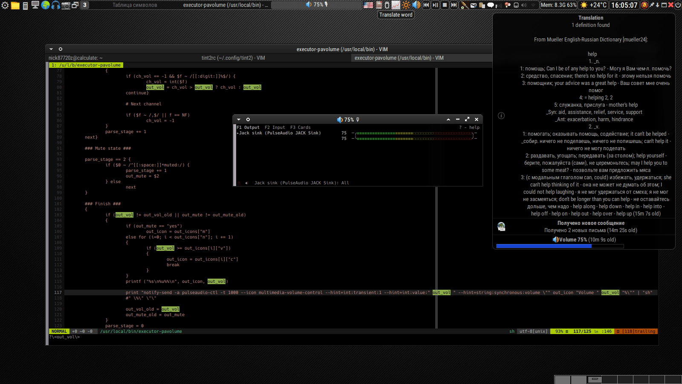Open the VIM window menu arrow
682x384 pixels.
pyautogui.click(x=51, y=49)
